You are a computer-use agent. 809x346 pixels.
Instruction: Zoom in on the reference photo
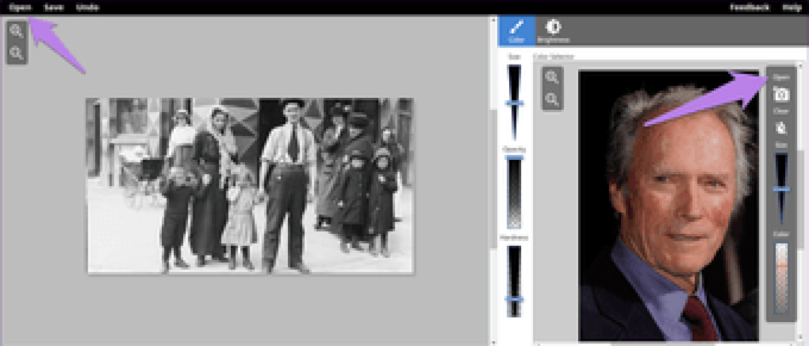[x=552, y=78]
